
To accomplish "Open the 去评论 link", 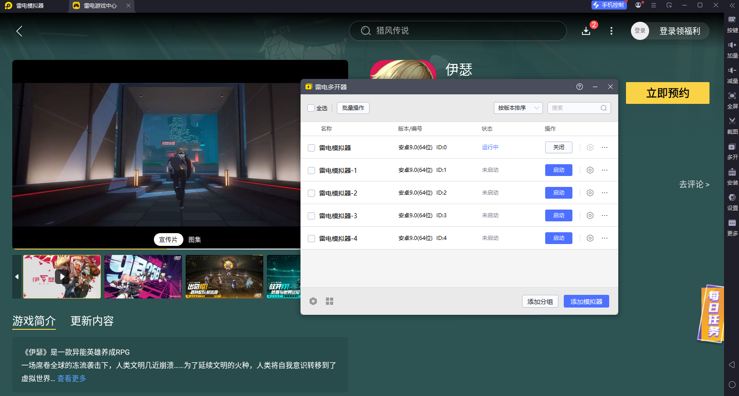I will 694,184.
